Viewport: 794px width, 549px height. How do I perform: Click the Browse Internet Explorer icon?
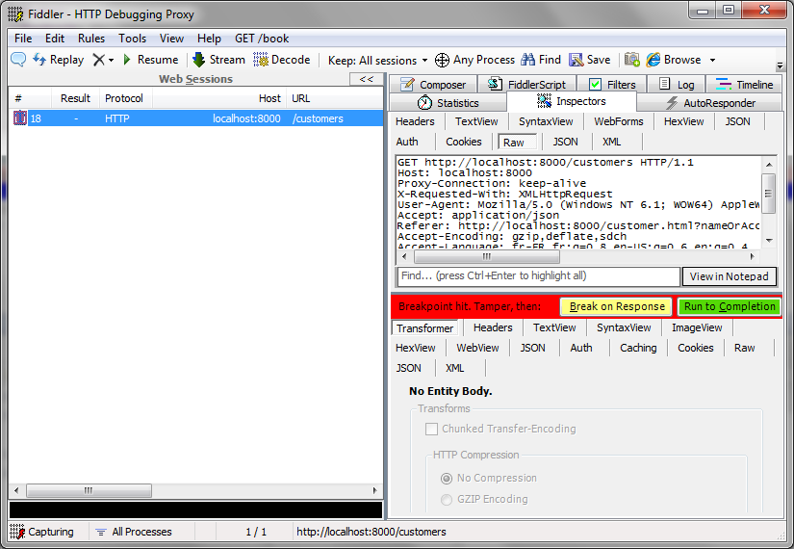(653, 60)
